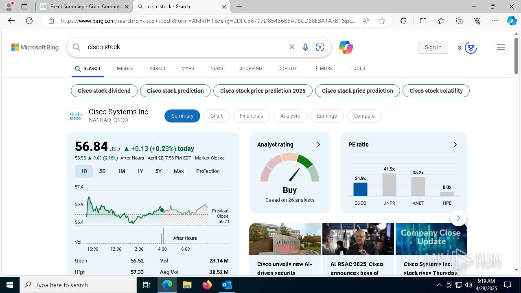Open VIDEOS search tab

point(157,68)
